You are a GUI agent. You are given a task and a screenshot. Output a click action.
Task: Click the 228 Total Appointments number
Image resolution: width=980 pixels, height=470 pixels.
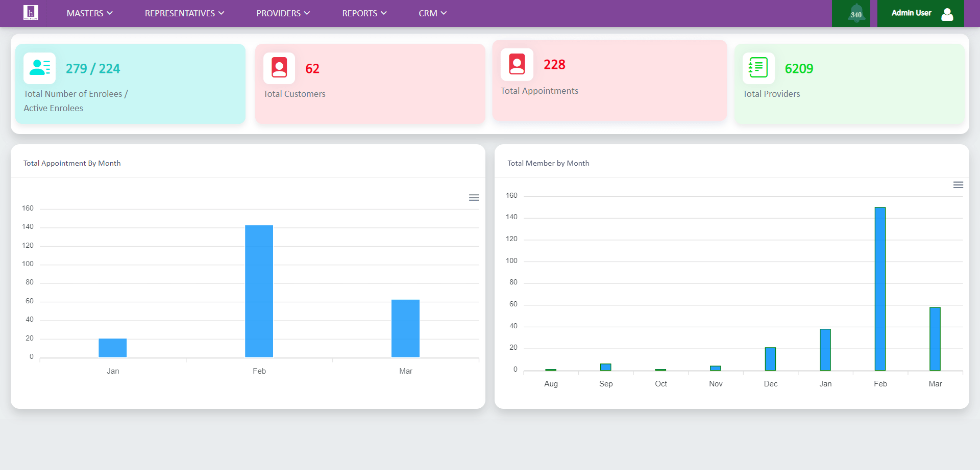pyautogui.click(x=554, y=65)
